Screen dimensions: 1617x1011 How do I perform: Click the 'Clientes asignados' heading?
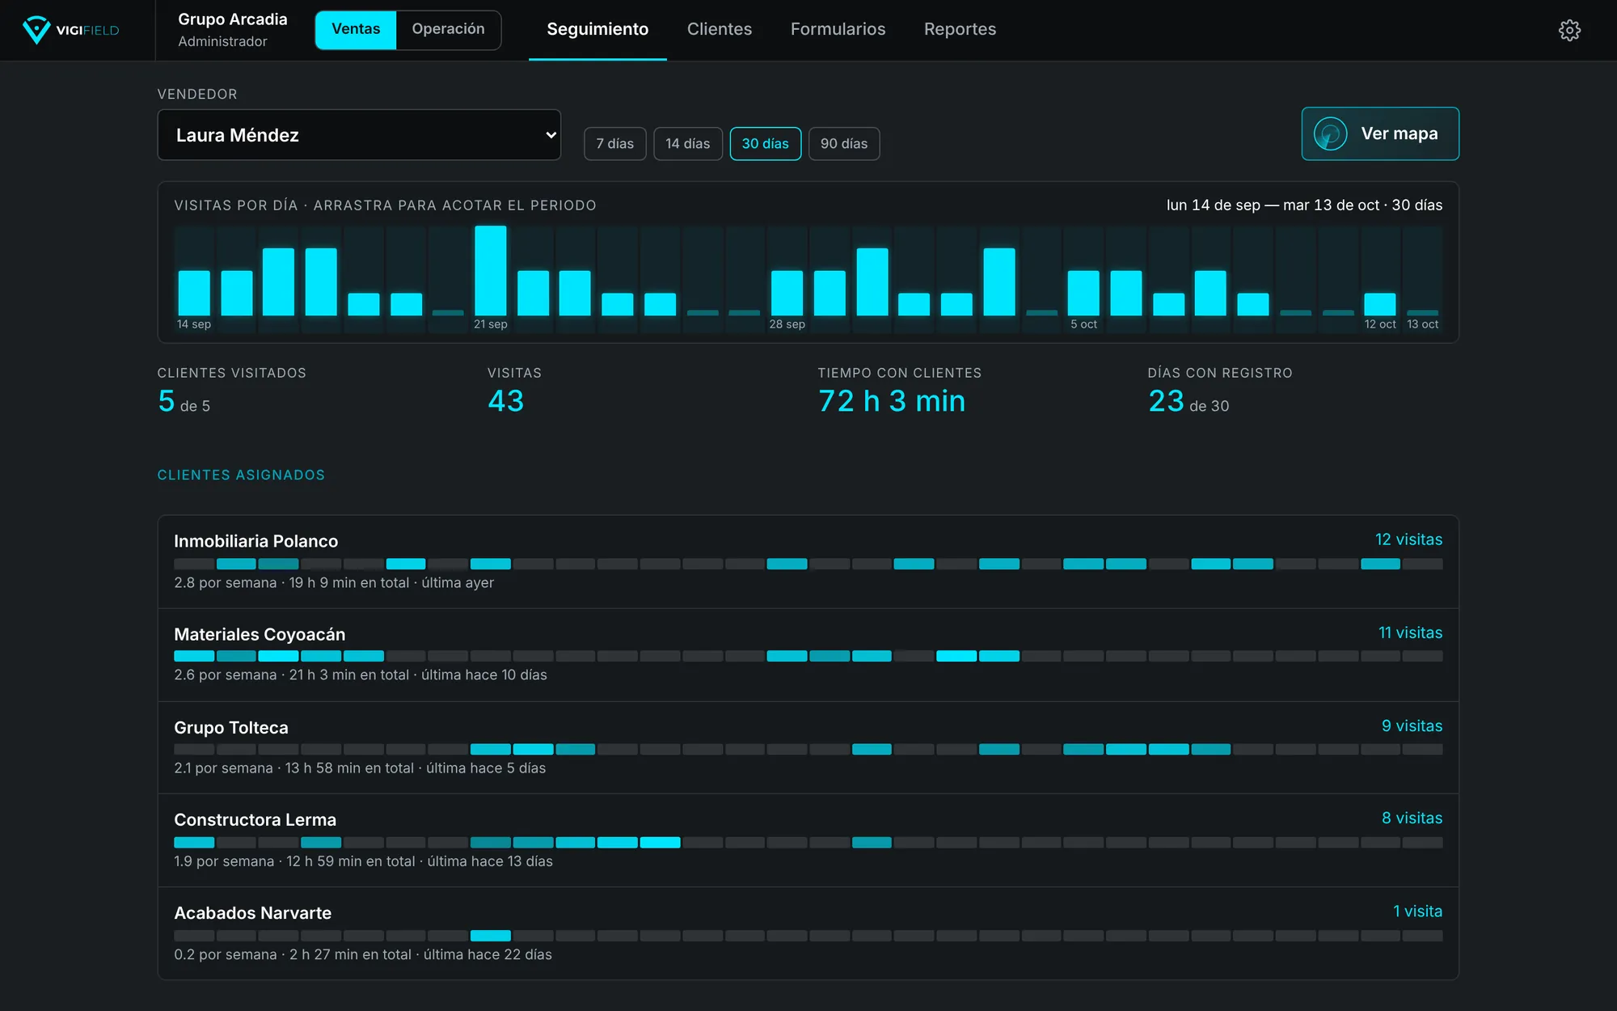point(241,475)
